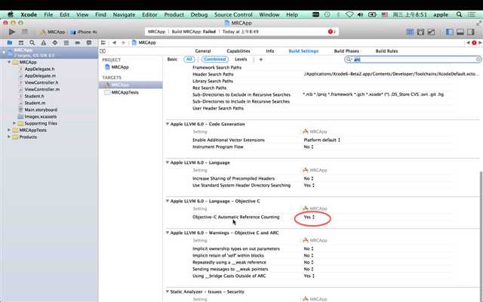Screen dimensions: 483x302
Task: Change Repeatedly using a __weak reference value
Action: pos(309,262)
